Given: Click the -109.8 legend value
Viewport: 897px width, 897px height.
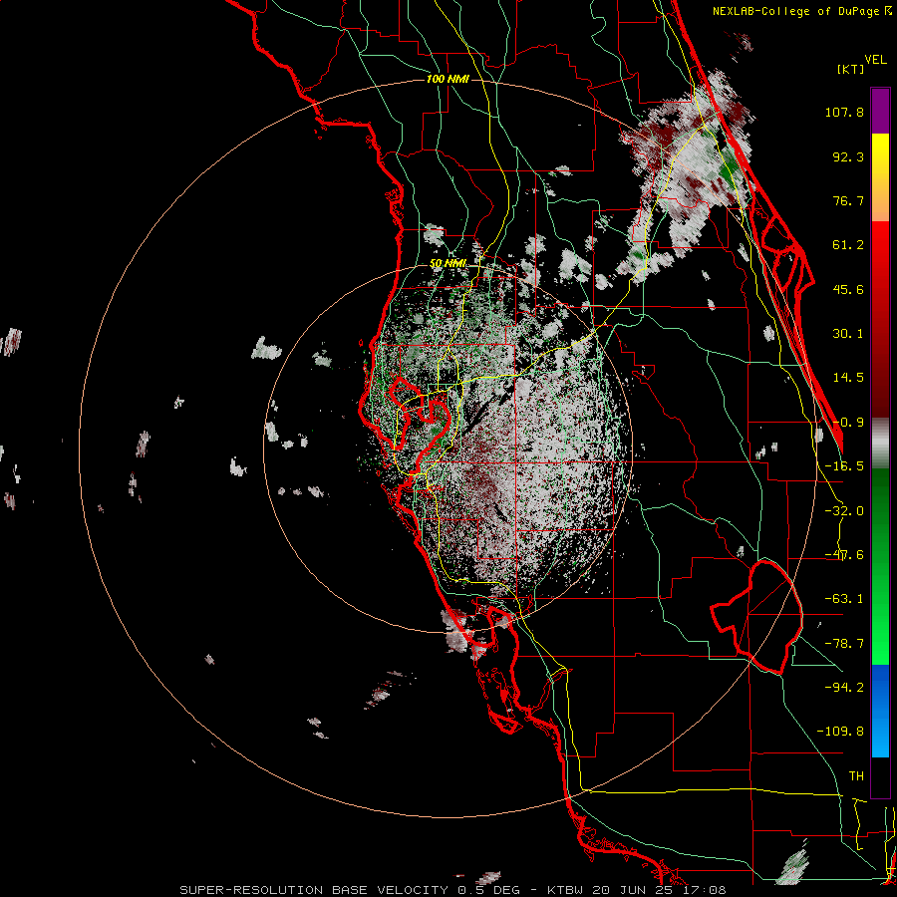Looking at the screenshot, I should tap(840, 732).
